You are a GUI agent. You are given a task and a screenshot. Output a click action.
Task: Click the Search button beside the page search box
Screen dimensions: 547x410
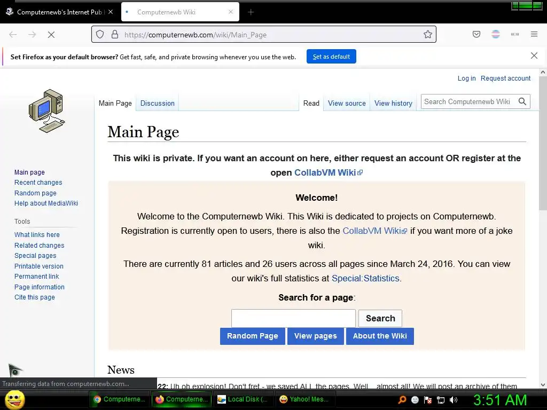pyautogui.click(x=380, y=318)
